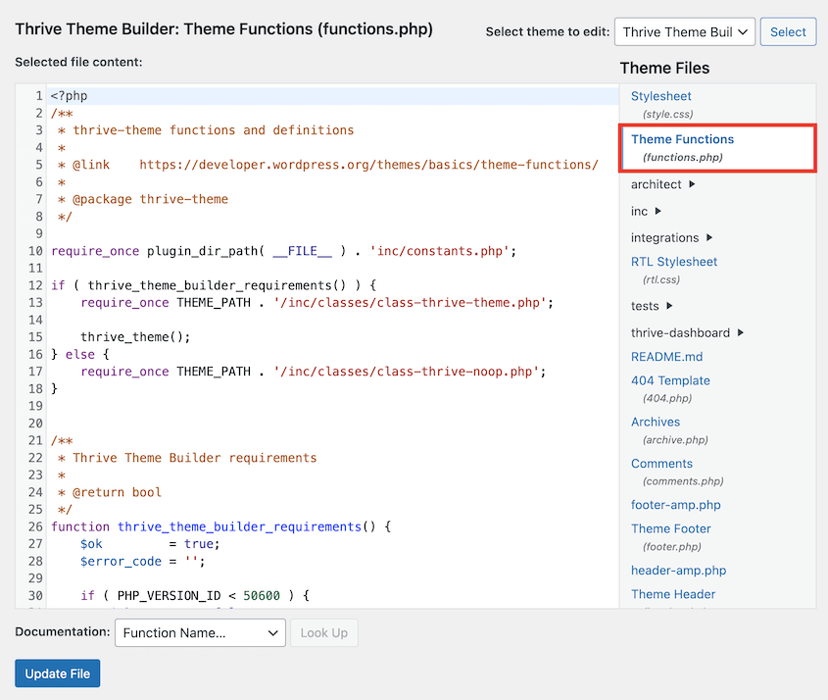Click the developer.wordpress.org URL in line 5
828x700 pixels.
point(368,165)
